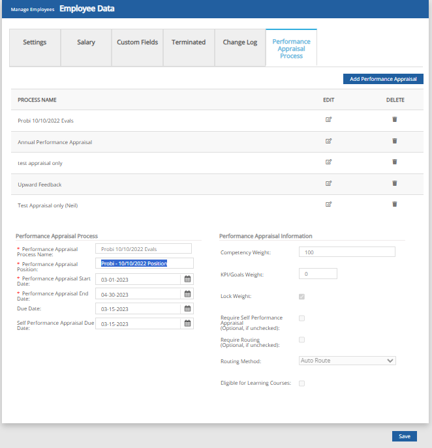This screenshot has height=448, width=432.
Task: Click the Competency Weight input field
Action: point(347,252)
